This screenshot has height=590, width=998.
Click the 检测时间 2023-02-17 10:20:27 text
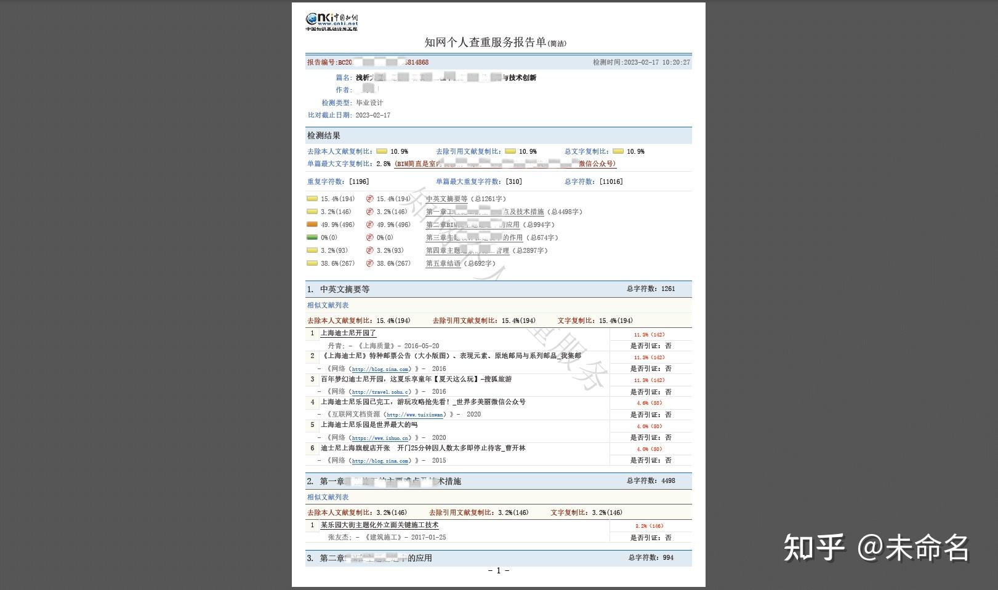(x=642, y=62)
